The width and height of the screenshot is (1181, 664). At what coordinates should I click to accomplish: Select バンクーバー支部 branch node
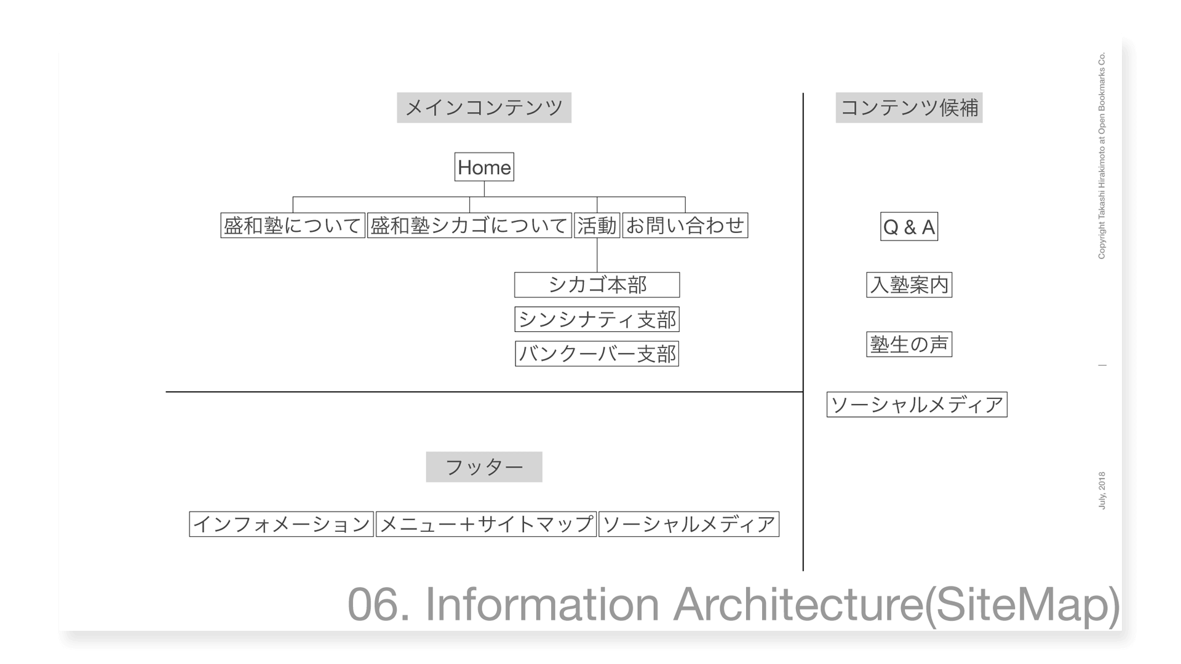point(596,353)
